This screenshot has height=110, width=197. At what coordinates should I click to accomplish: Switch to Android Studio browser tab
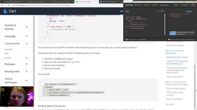coord(37,2)
